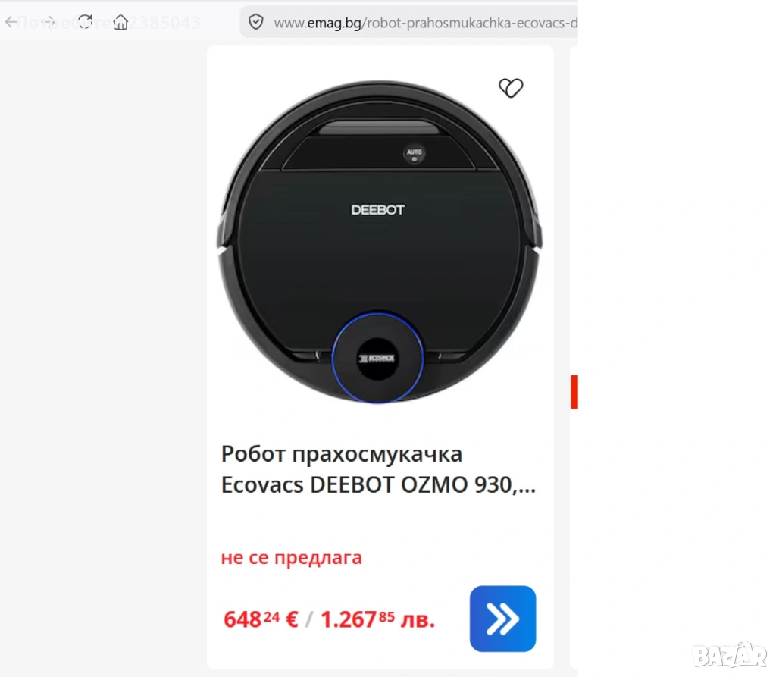
Task: Open the Ecovacs DEEBOT OZMO 930 title link
Action: coord(378,469)
